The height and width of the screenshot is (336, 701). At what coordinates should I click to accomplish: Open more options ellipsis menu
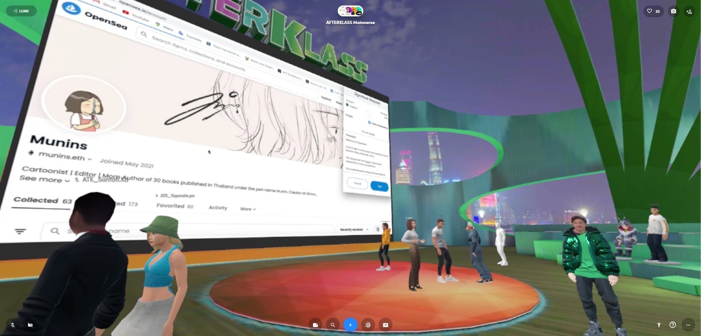pos(688,325)
